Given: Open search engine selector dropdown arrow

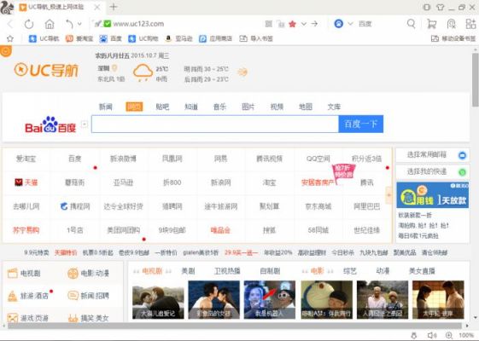Looking at the screenshot, I should (350, 24).
